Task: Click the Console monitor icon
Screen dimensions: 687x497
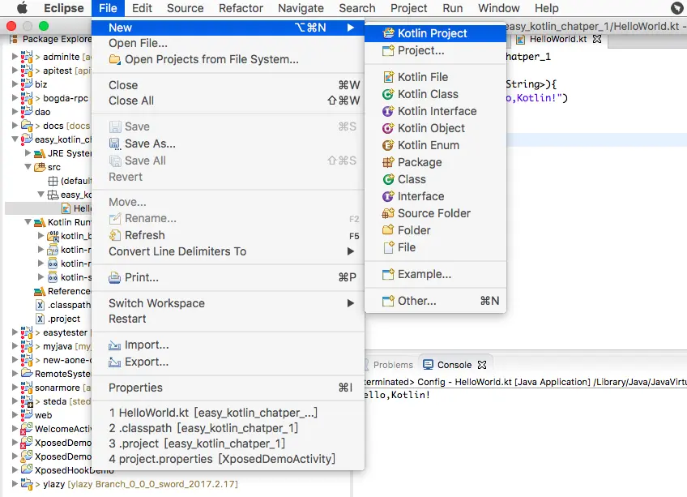Action: [428, 365]
